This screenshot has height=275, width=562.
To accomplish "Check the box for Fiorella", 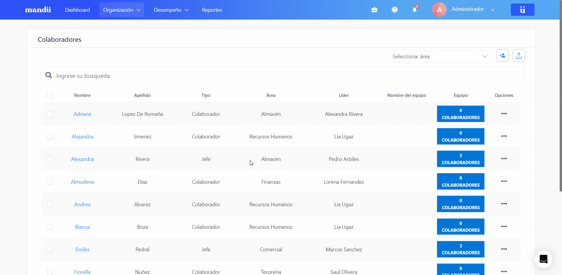I will coord(50,272).
